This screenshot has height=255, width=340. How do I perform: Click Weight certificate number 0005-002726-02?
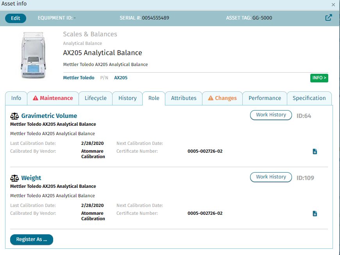tap(205, 213)
